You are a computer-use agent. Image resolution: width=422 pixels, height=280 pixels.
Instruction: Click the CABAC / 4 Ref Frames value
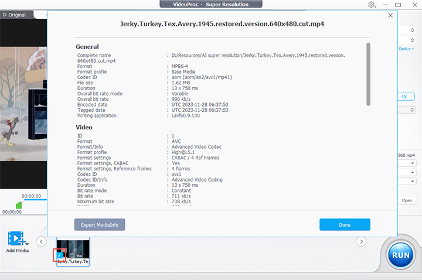(195, 158)
